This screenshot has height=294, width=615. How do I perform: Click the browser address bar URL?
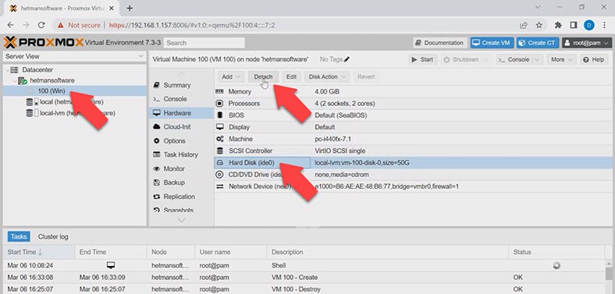(x=192, y=25)
